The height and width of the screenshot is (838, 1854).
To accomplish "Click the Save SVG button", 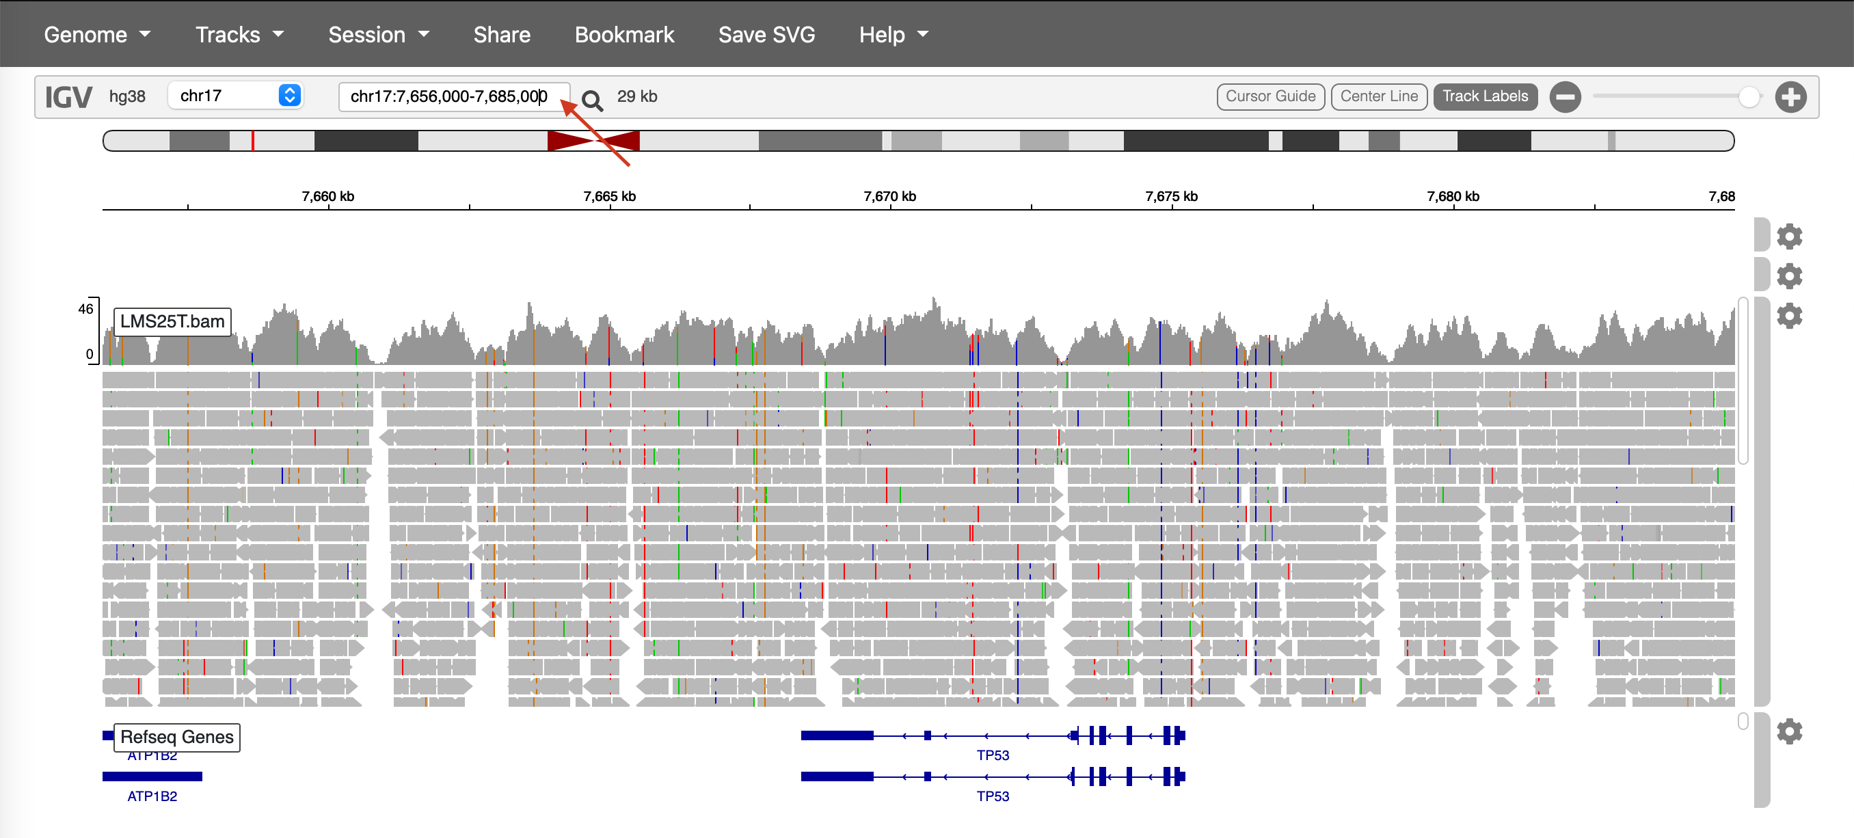I will coord(766,35).
